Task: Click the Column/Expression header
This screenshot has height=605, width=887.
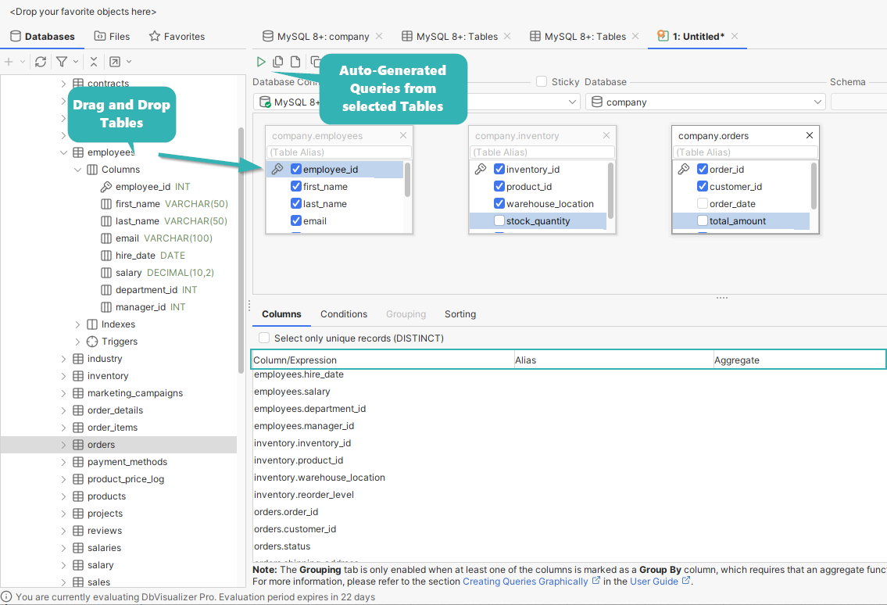Action: click(383, 360)
